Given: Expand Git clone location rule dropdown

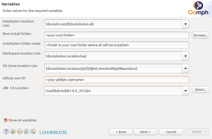Looking at the screenshot, I should [185, 68].
